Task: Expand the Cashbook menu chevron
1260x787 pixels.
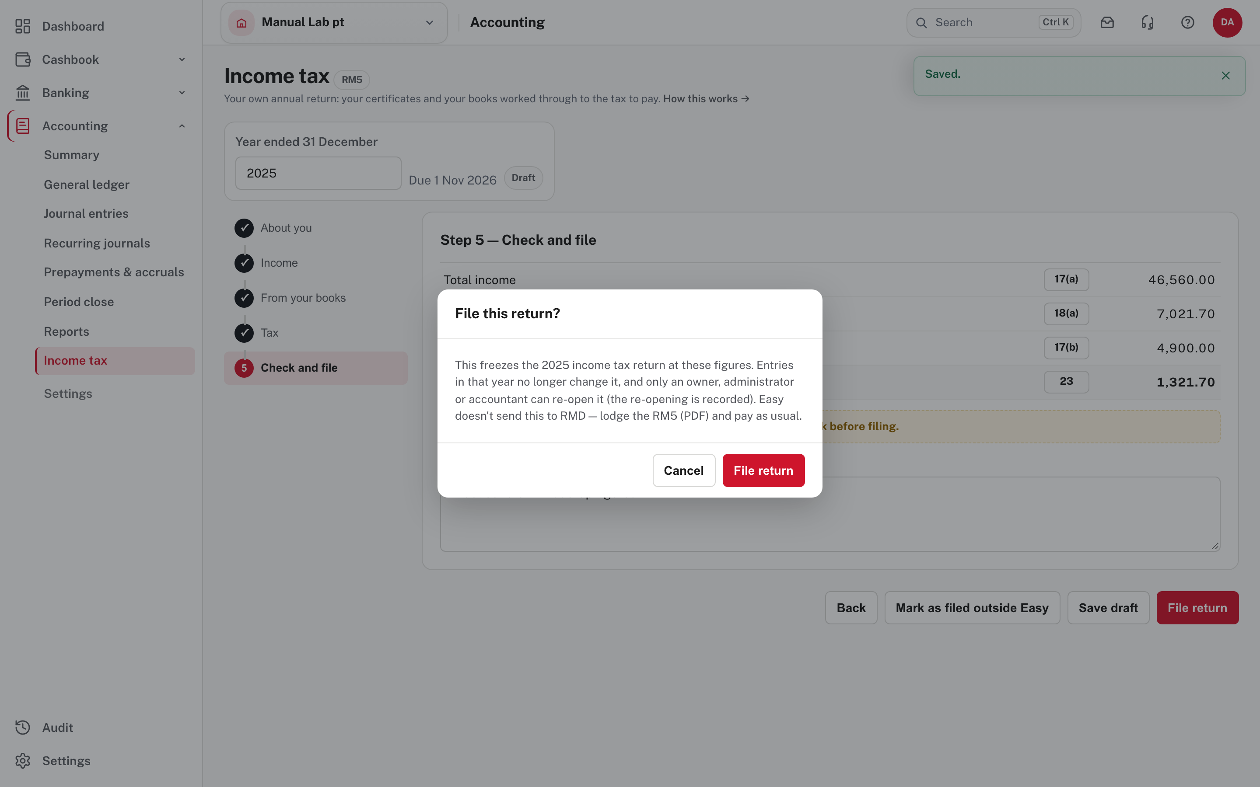Action: pos(182,59)
